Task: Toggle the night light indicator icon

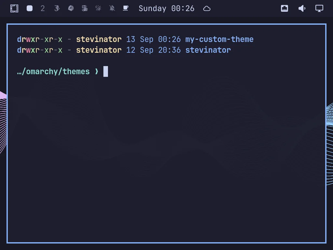Action: (x=98, y=8)
